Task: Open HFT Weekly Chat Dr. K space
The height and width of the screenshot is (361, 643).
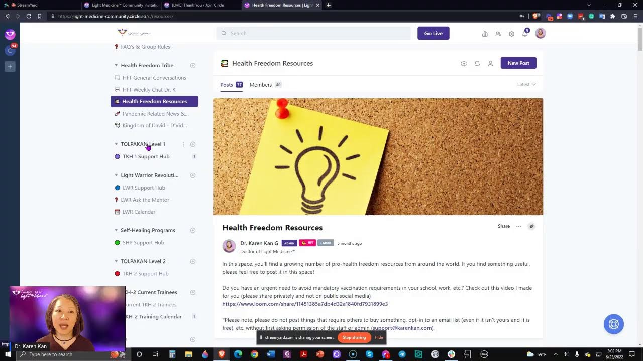Action: click(x=149, y=90)
